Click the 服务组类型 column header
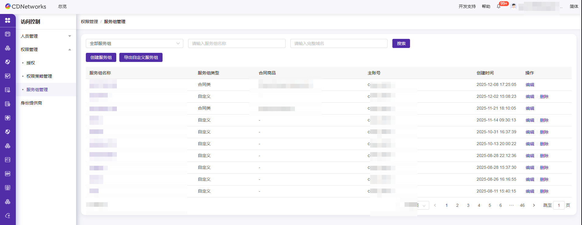The image size is (582, 225). click(x=209, y=73)
